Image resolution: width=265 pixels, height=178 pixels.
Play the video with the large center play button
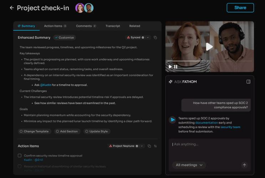pyautogui.click(x=209, y=46)
